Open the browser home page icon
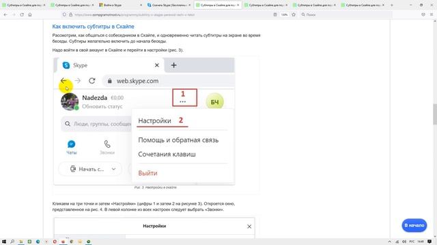 pos(30,14)
